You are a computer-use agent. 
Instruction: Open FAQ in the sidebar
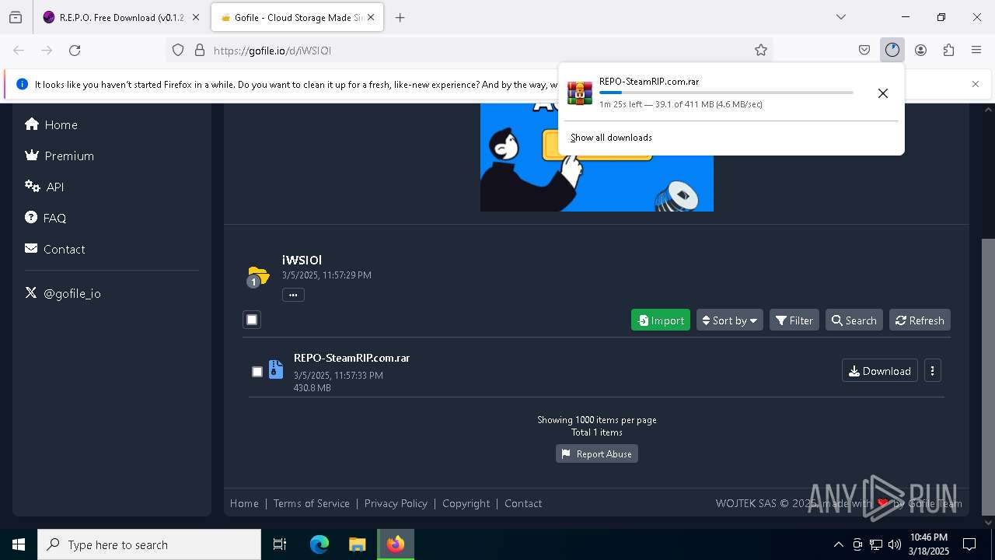[45, 218]
